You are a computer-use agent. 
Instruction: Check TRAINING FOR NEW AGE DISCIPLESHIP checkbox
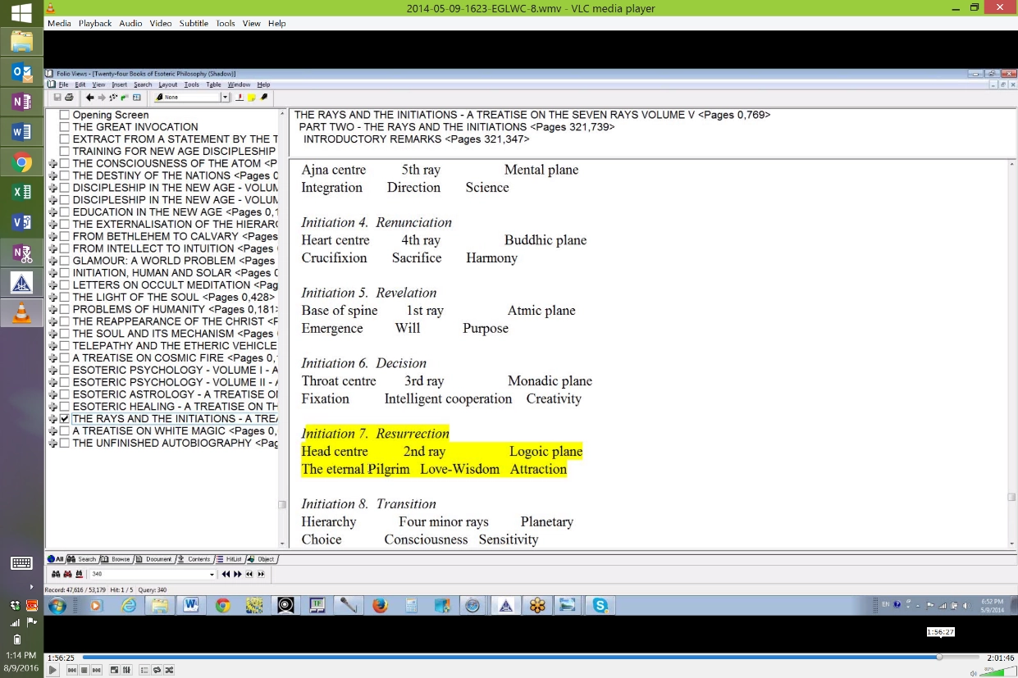point(65,152)
